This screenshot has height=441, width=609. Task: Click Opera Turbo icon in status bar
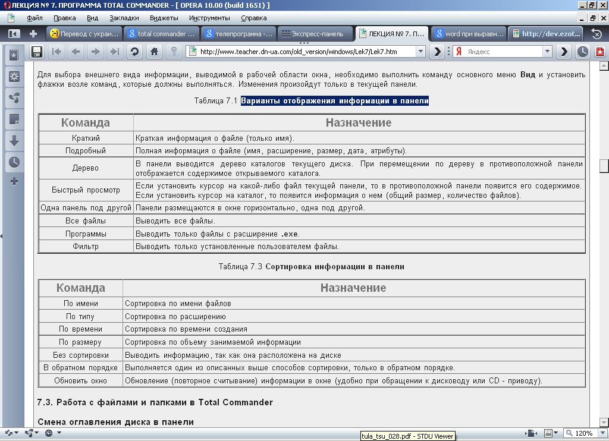[49, 433]
